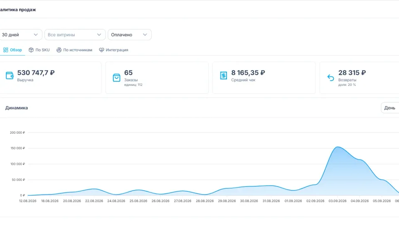Go to the Интеграция tab
Viewport: 399px width, 249px height.
pos(113,50)
